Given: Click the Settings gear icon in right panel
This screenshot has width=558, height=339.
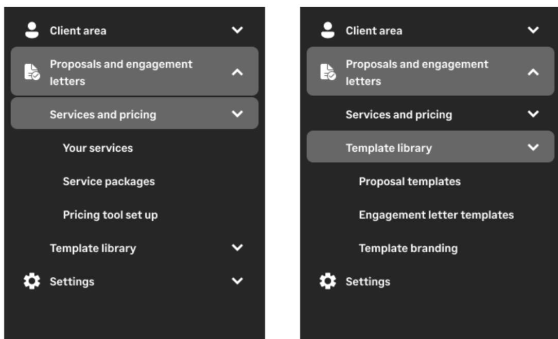Looking at the screenshot, I should coord(327,281).
